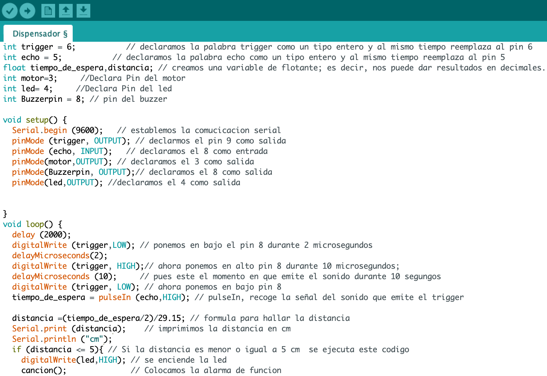Click 'int Buzzerpin = 8;' line

44,99
